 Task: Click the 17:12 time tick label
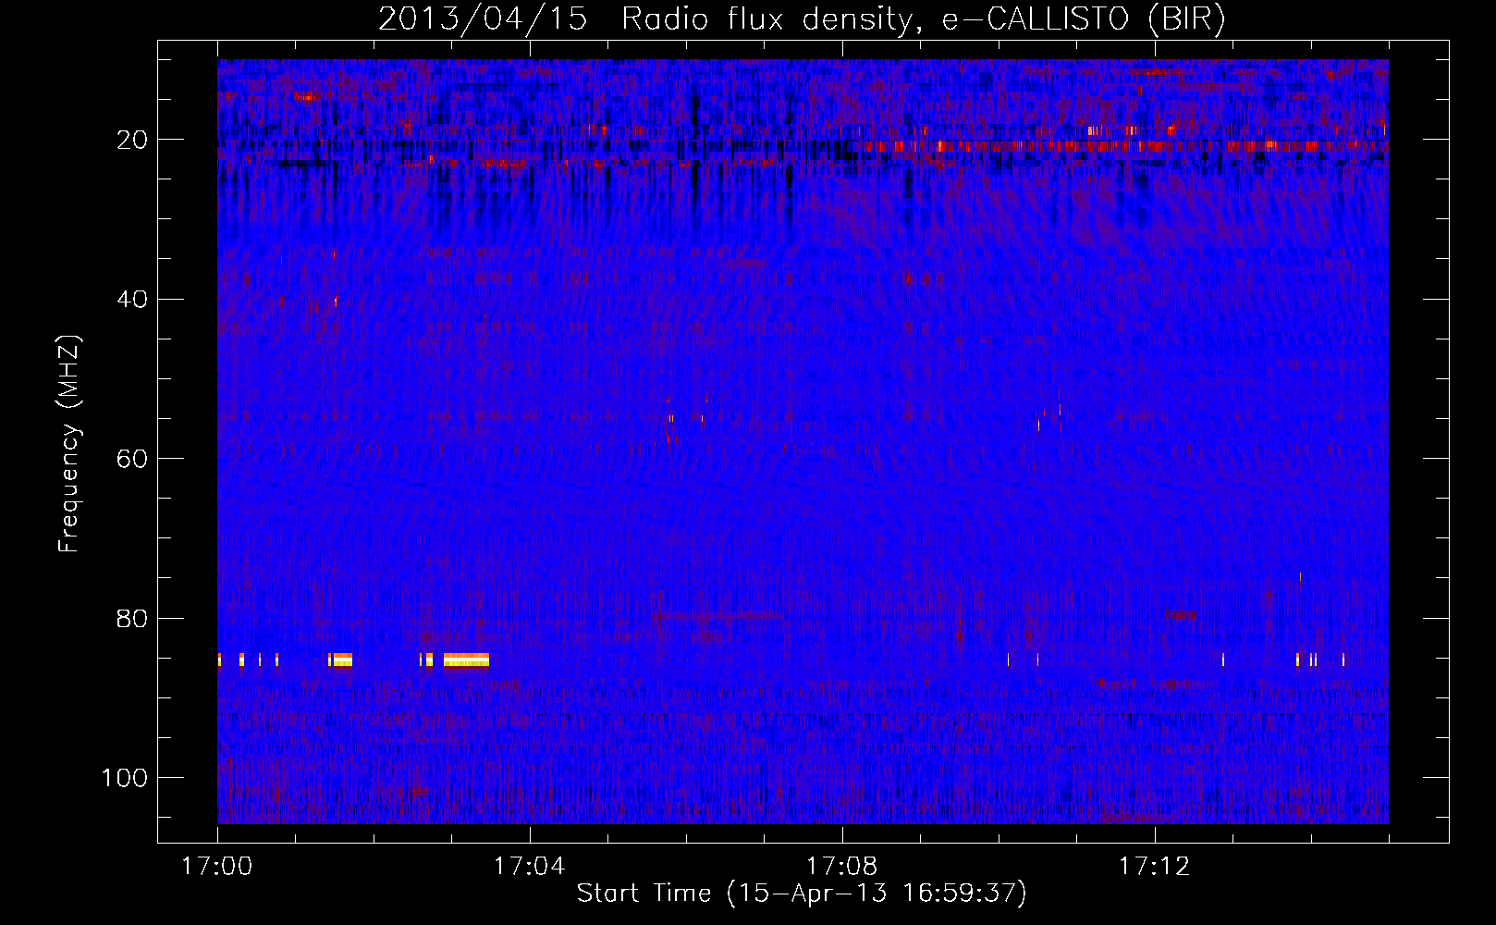click(x=1154, y=867)
